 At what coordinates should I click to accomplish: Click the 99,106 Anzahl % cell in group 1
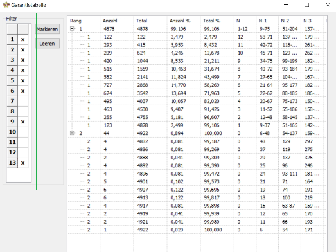pos(178,29)
